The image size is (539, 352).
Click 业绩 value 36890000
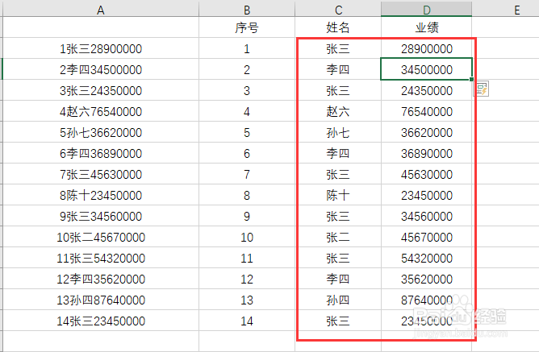click(427, 153)
